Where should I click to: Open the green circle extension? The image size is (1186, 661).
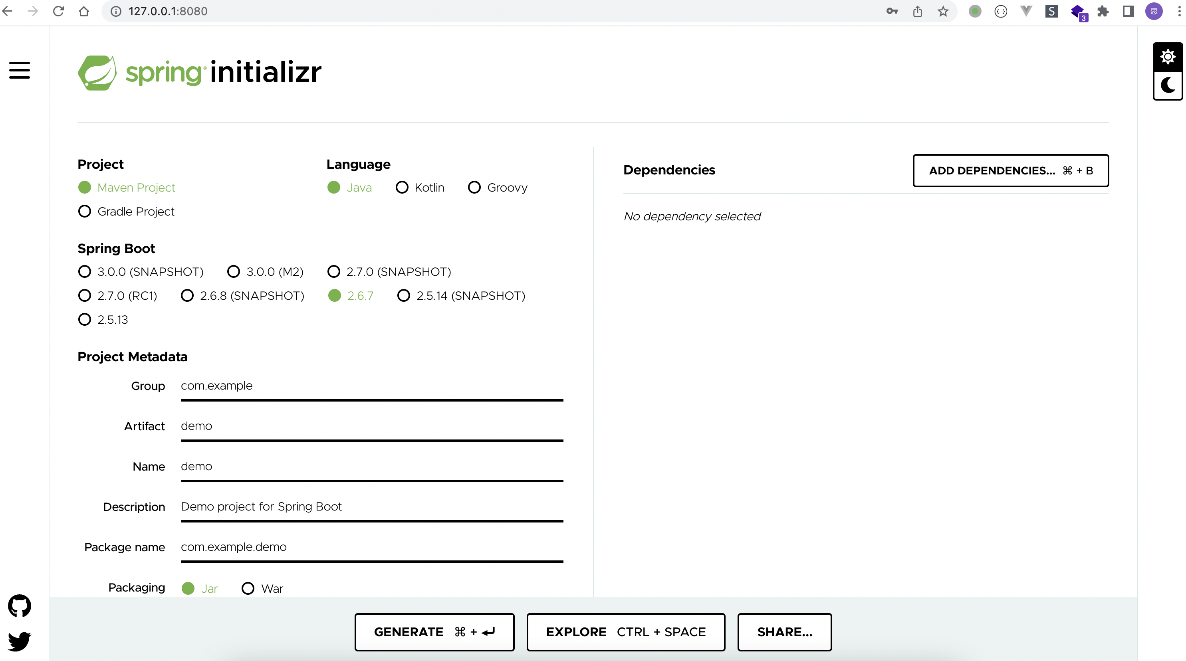pyautogui.click(x=975, y=11)
